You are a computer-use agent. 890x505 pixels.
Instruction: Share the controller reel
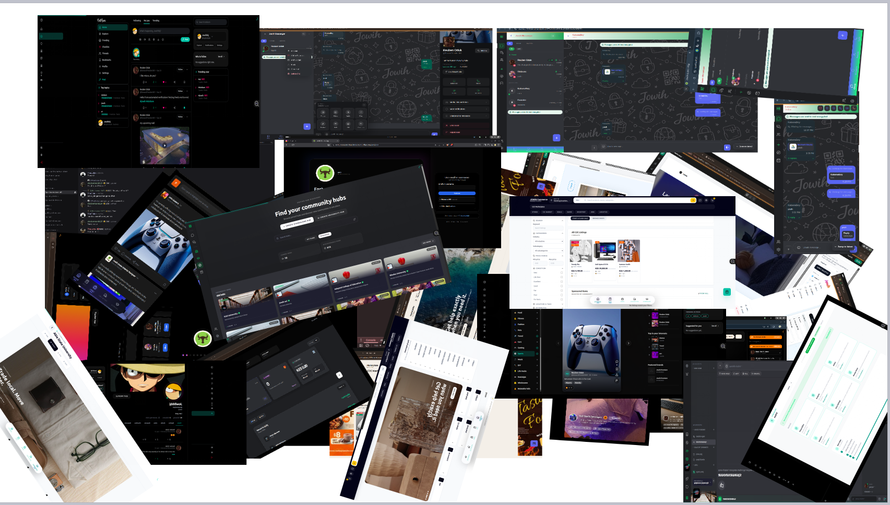[x=616, y=375]
